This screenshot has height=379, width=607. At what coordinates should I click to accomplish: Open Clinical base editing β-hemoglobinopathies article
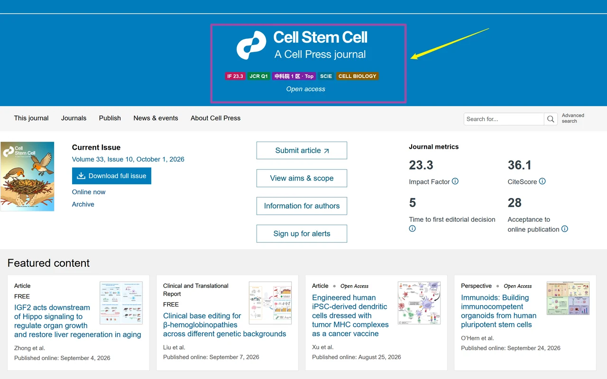(225, 325)
